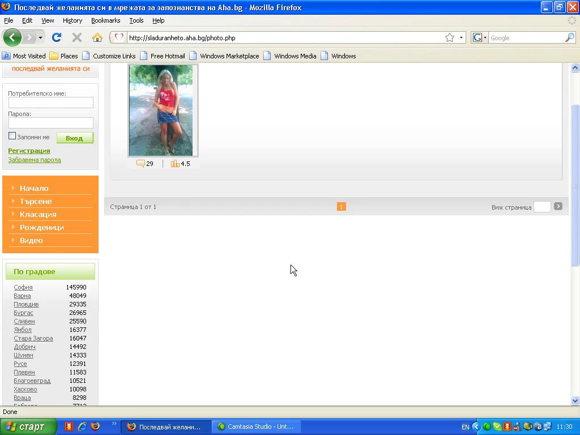Click the 'Потребителско име' input field
The width and height of the screenshot is (580, 435).
[50, 103]
